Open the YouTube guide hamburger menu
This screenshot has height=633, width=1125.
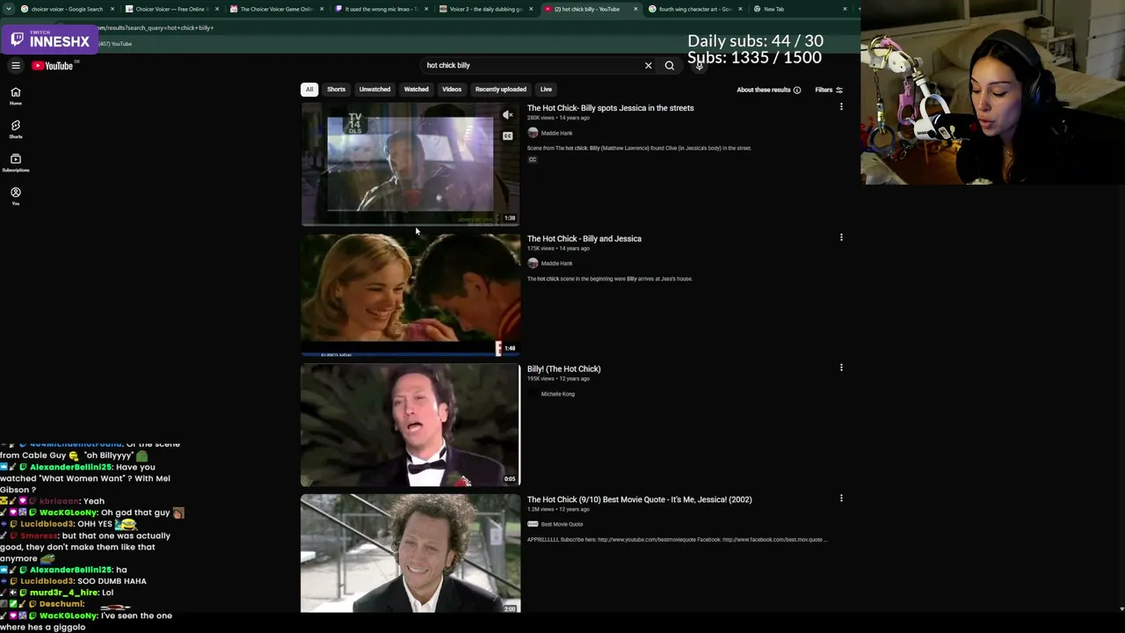16,65
